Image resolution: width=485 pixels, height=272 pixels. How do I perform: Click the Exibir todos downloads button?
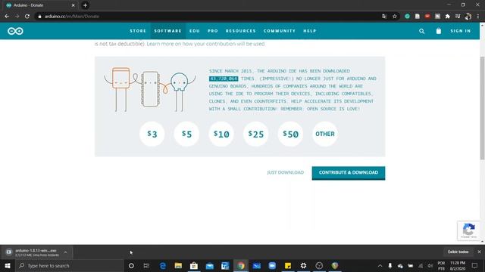(x=458, y=252)
